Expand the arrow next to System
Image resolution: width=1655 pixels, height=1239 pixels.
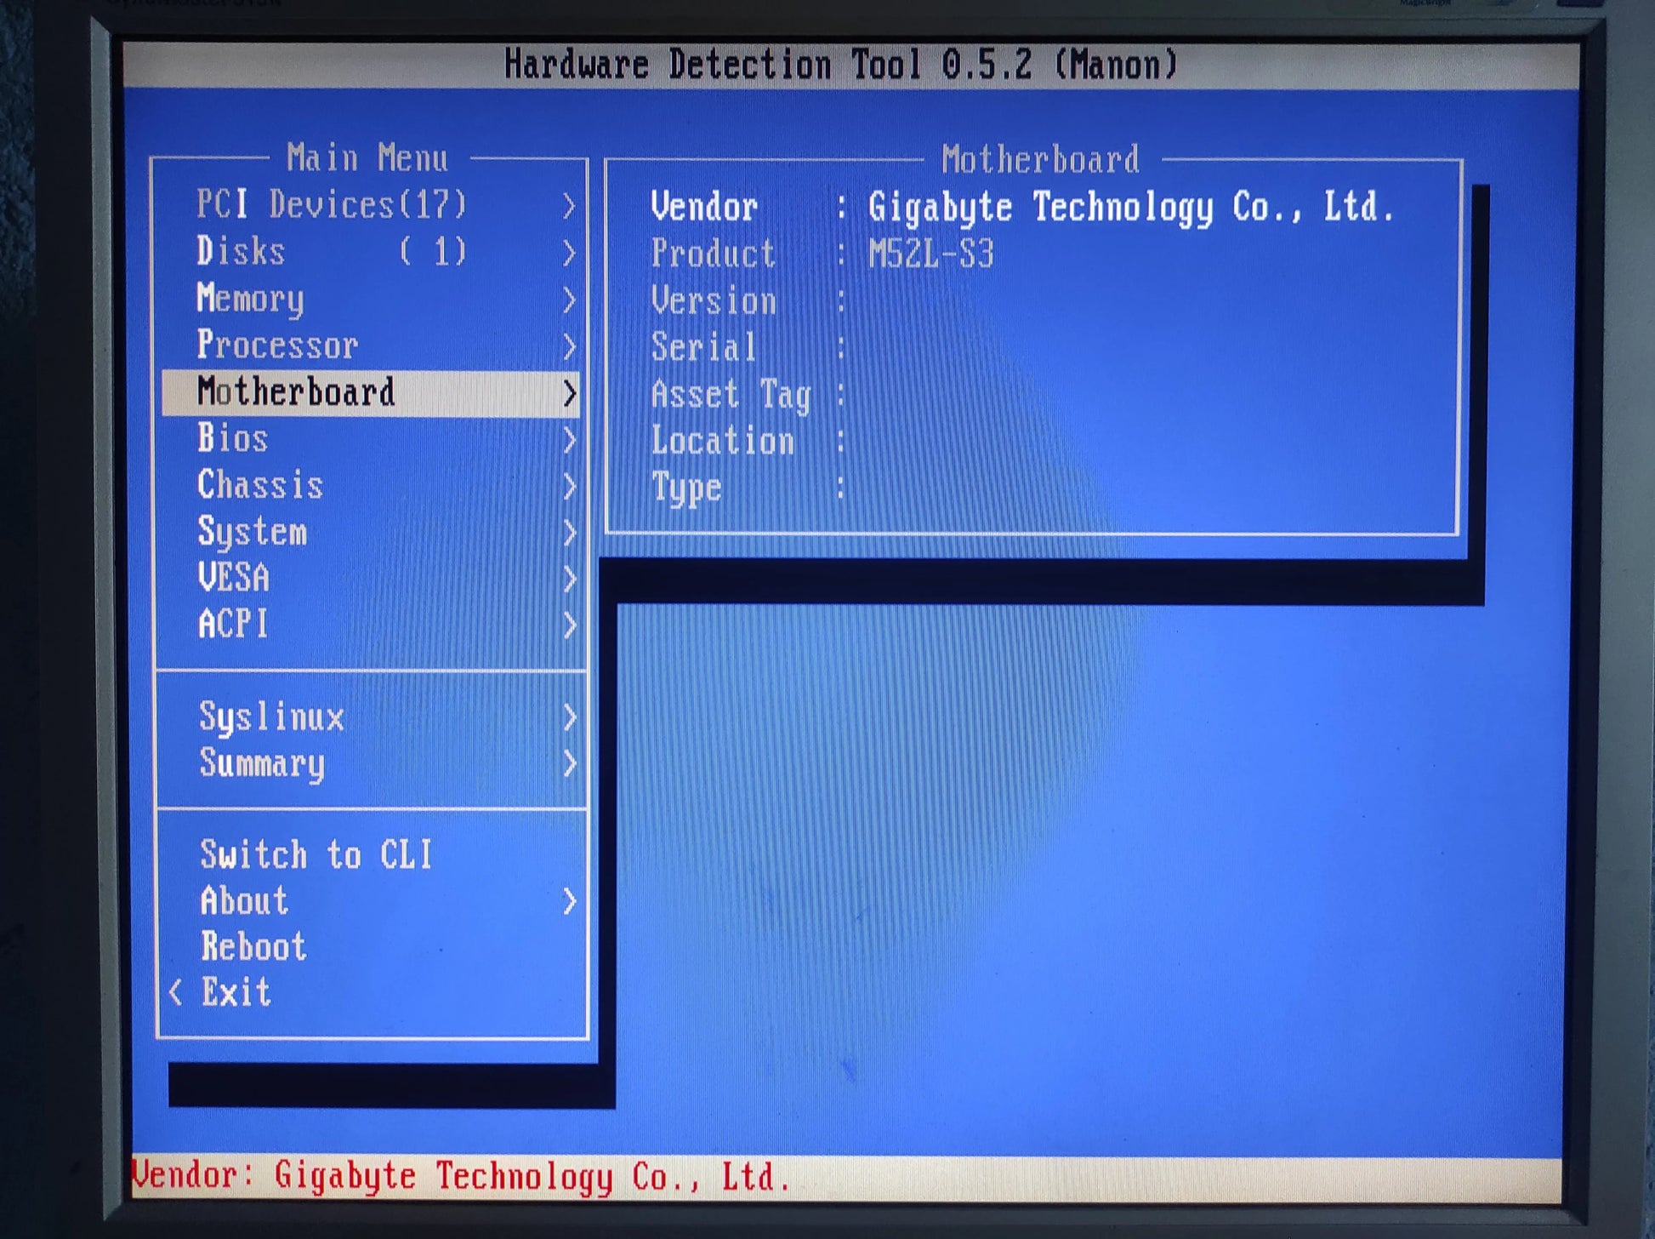(569, 534)
